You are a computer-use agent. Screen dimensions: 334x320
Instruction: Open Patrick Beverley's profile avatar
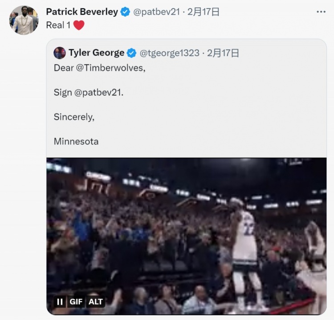(x=24, y=20)
